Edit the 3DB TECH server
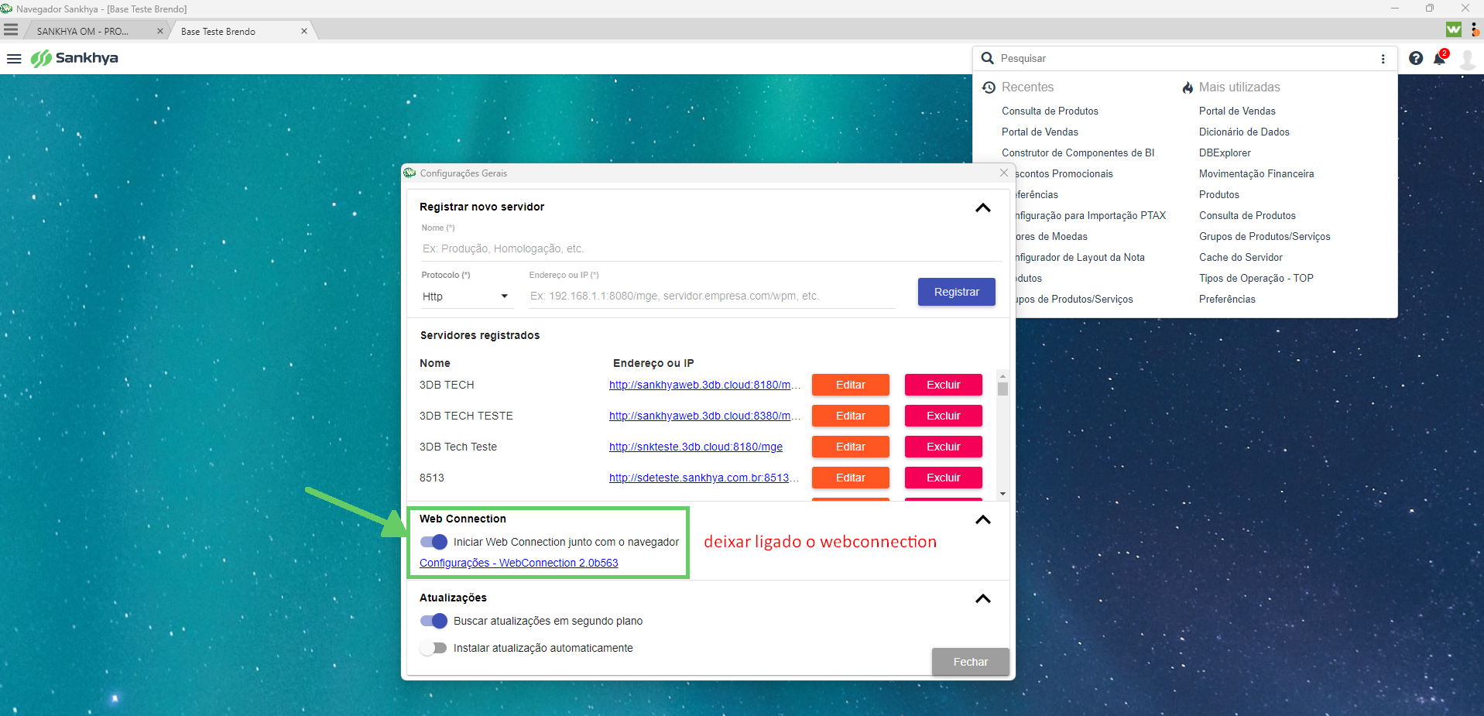Viewport: 1484px width, 716px height. click(850, 385)
